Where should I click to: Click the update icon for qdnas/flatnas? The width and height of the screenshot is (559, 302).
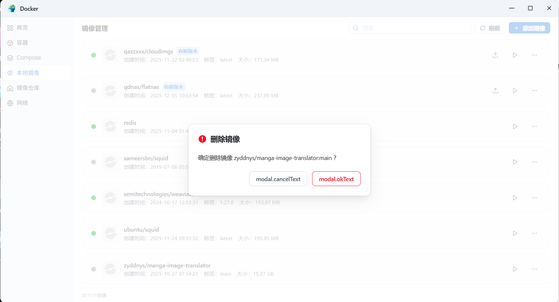(495, 91)
